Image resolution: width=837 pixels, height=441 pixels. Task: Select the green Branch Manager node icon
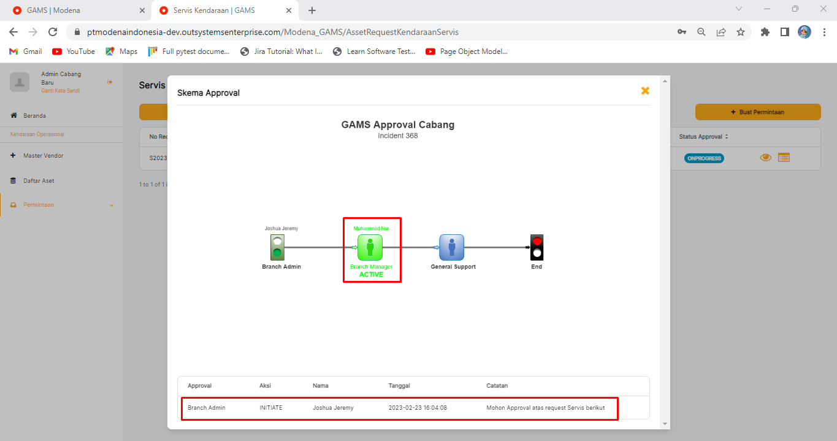370,247
